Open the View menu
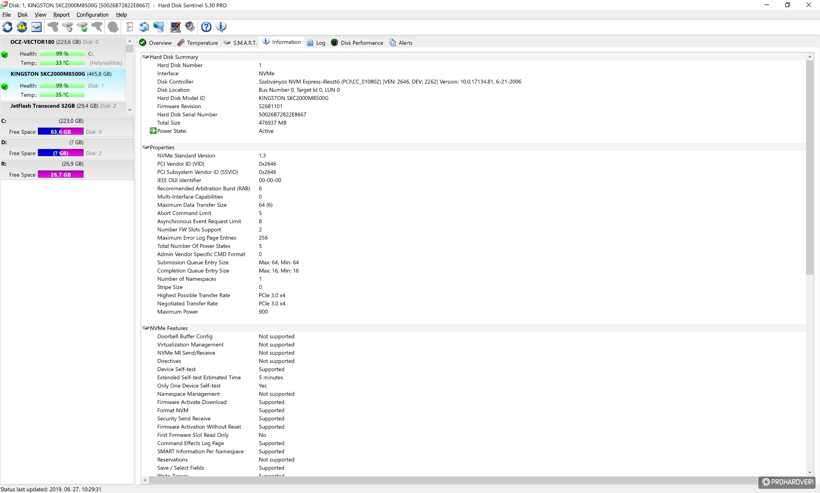Image resolution: width=820 pixels, height=493 pixels. point(40,15)
